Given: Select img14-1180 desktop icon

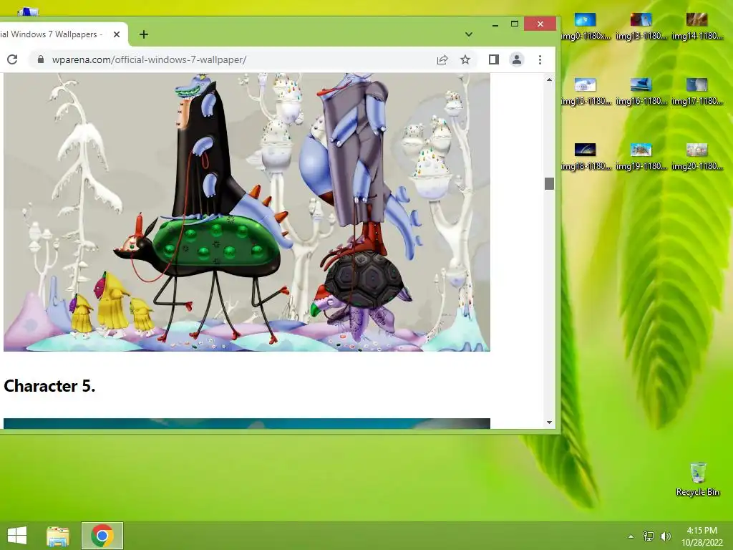Looking at the screenshot, I should tap(697, 26).
